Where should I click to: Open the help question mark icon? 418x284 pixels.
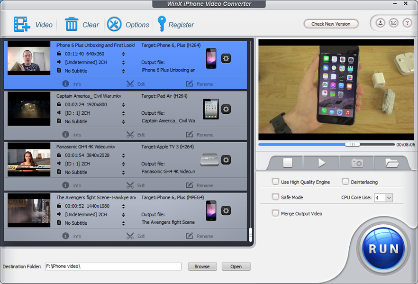click(x=407, y=23)
